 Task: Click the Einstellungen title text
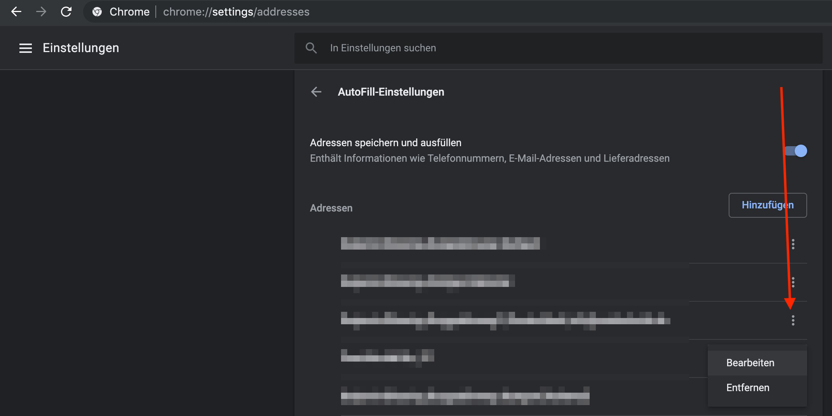pos(81,48)
